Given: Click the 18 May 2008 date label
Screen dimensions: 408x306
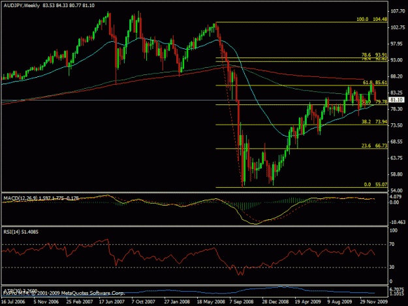Looking at the screenshot, I should pos(211,301).
